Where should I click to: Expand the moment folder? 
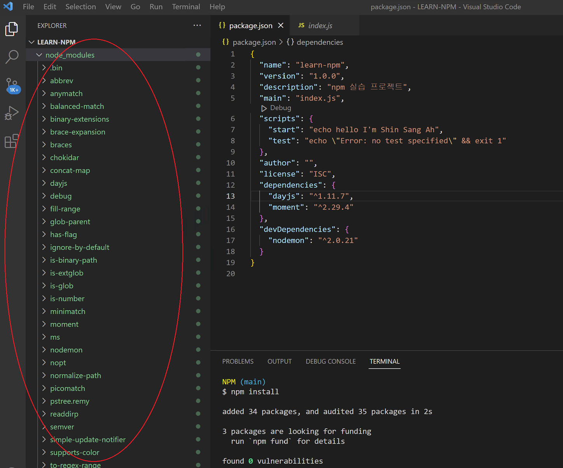(x=118, y=324)
